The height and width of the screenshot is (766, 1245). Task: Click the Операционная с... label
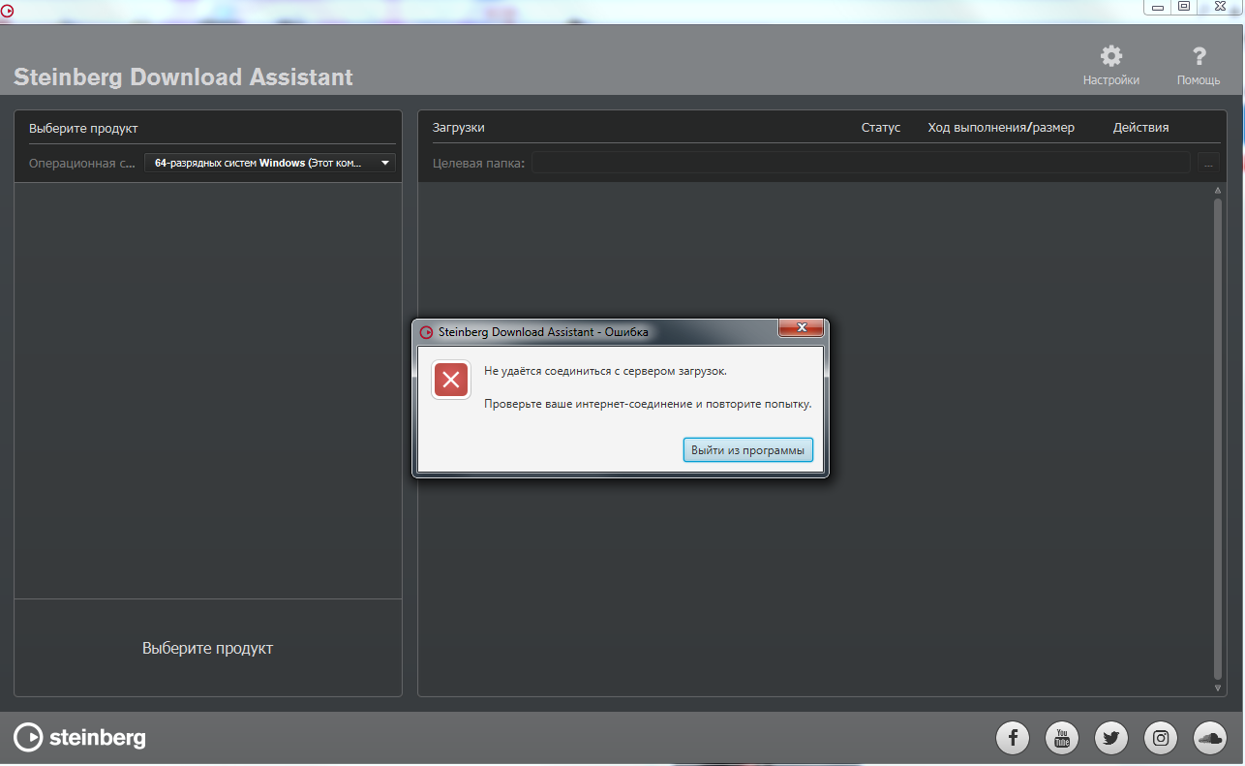coord(82,163)
